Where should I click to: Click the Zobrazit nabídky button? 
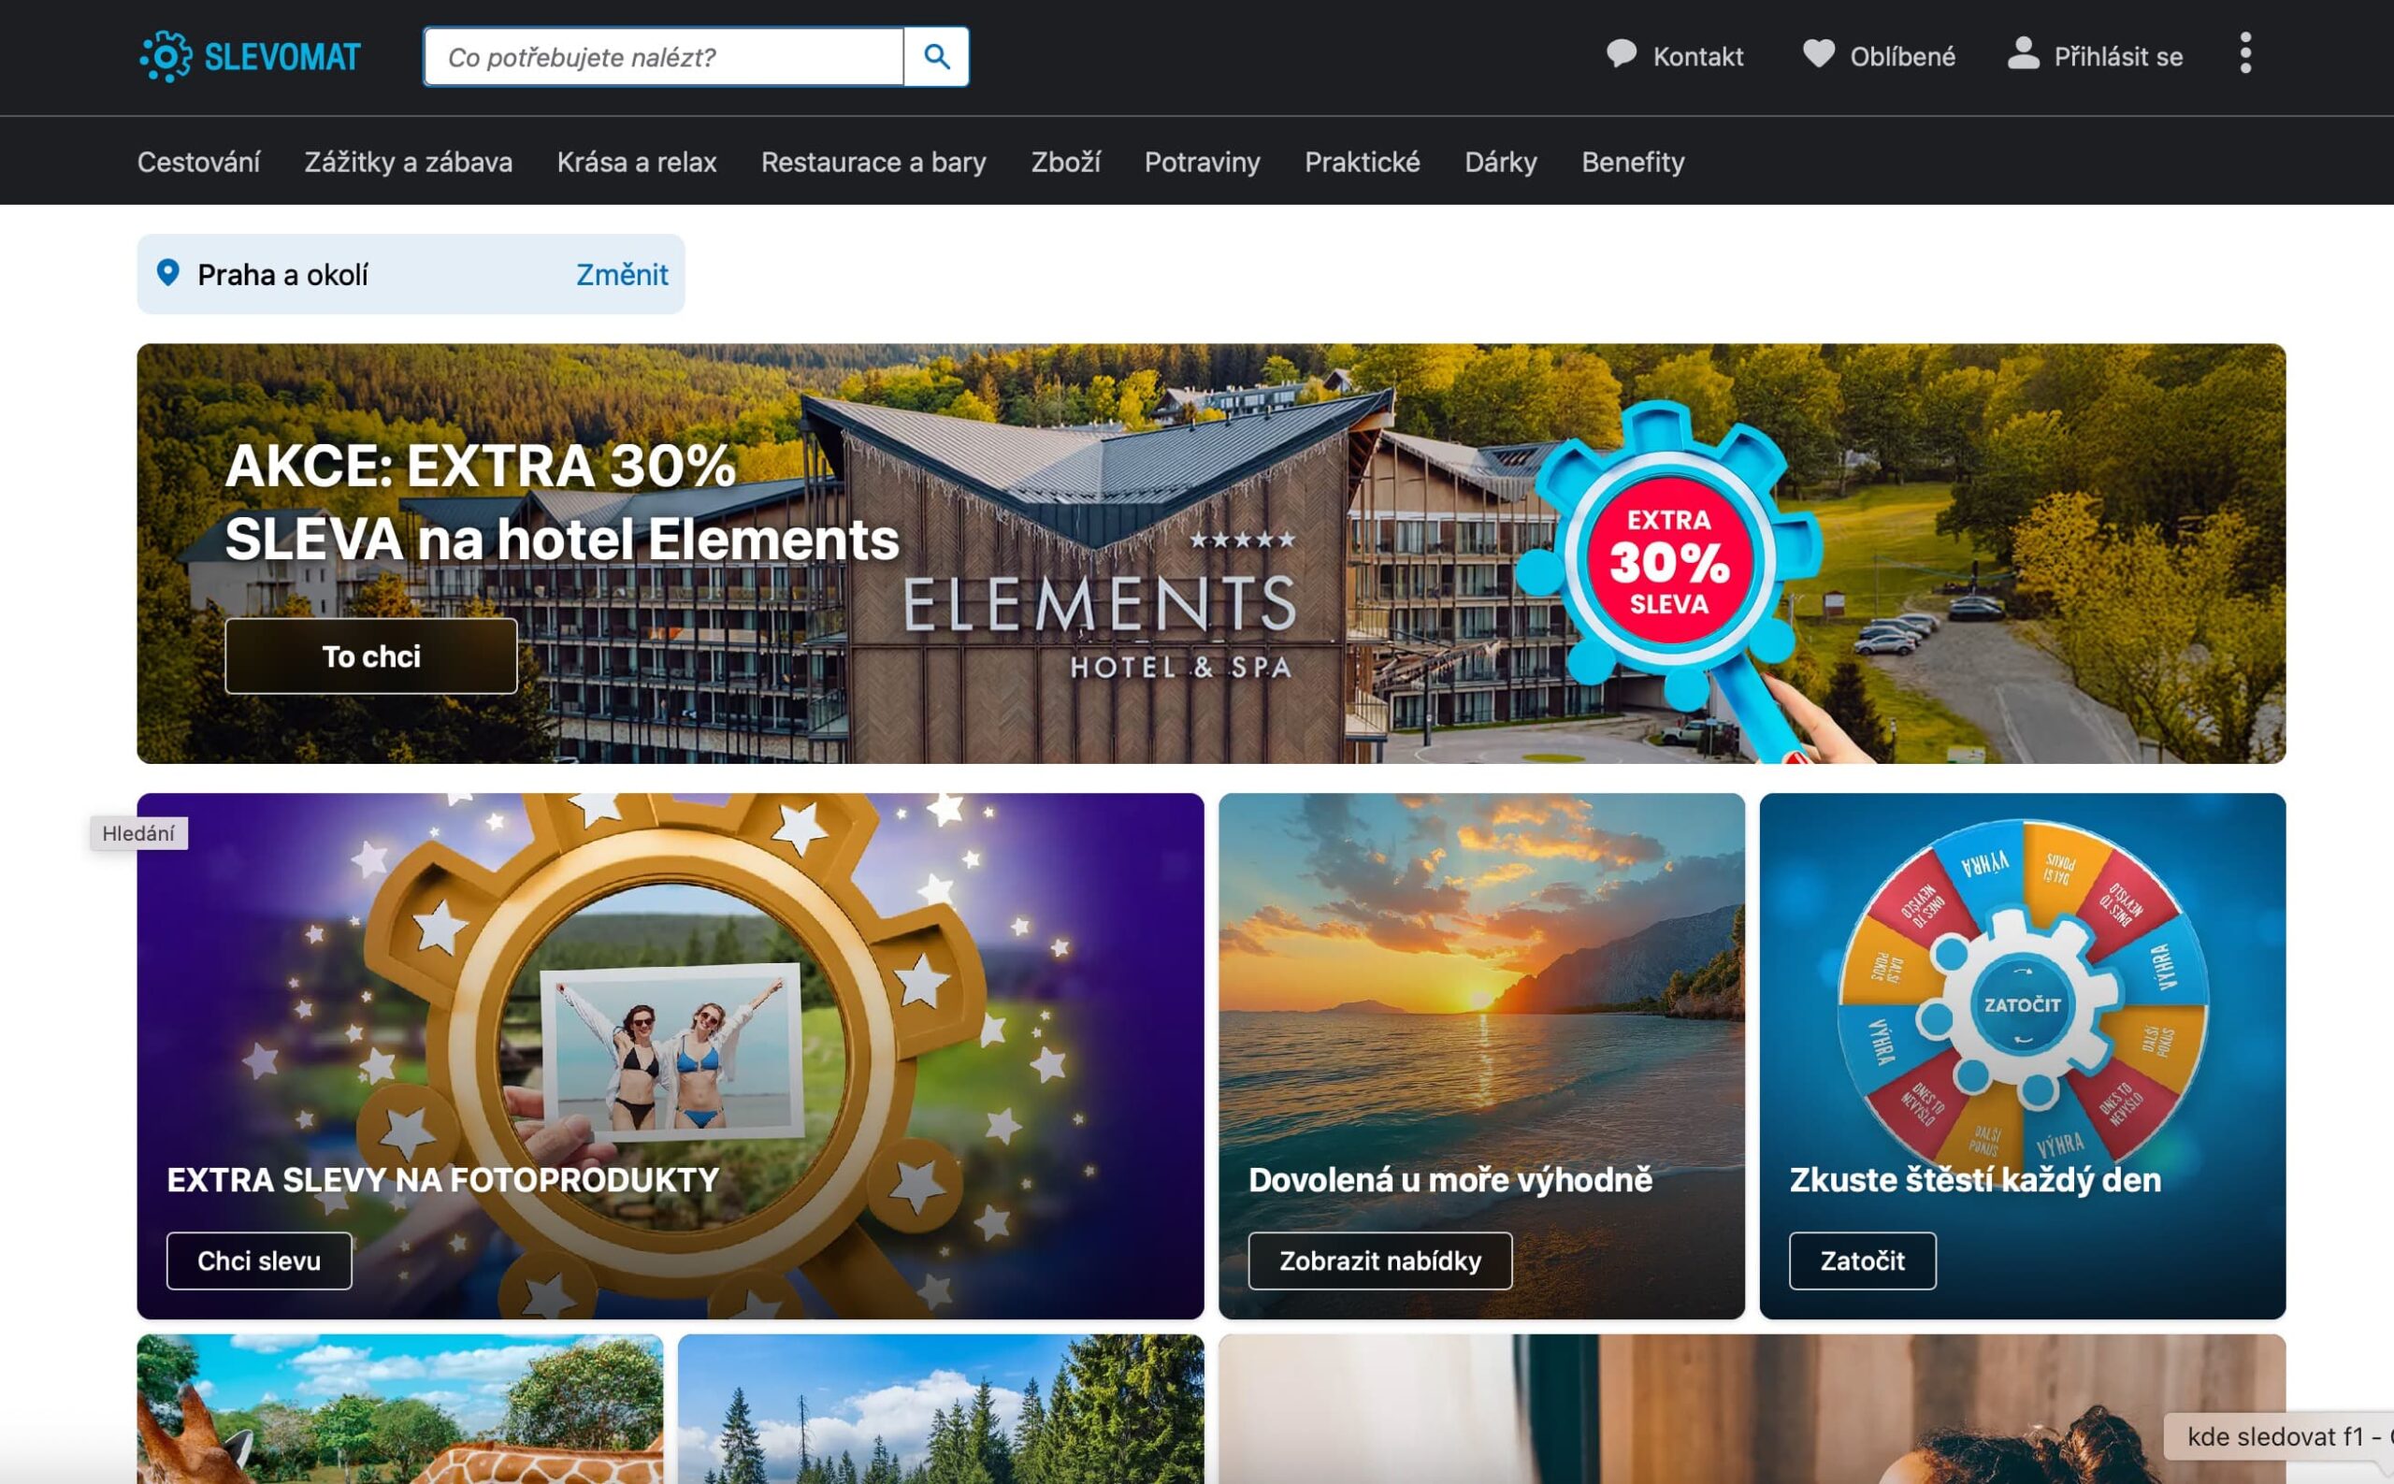(1379, 1261)
